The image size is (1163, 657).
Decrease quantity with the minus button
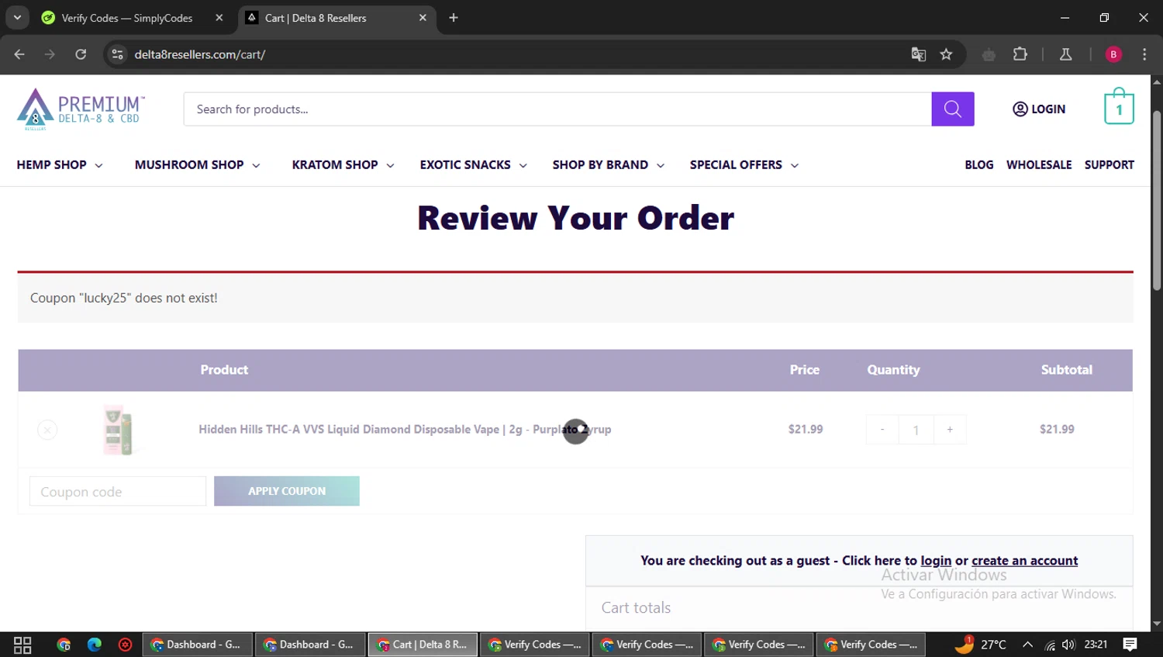882,430
